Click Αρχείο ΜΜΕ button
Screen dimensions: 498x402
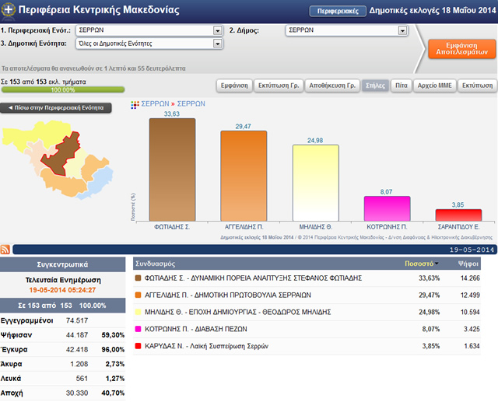coord(435,86)
